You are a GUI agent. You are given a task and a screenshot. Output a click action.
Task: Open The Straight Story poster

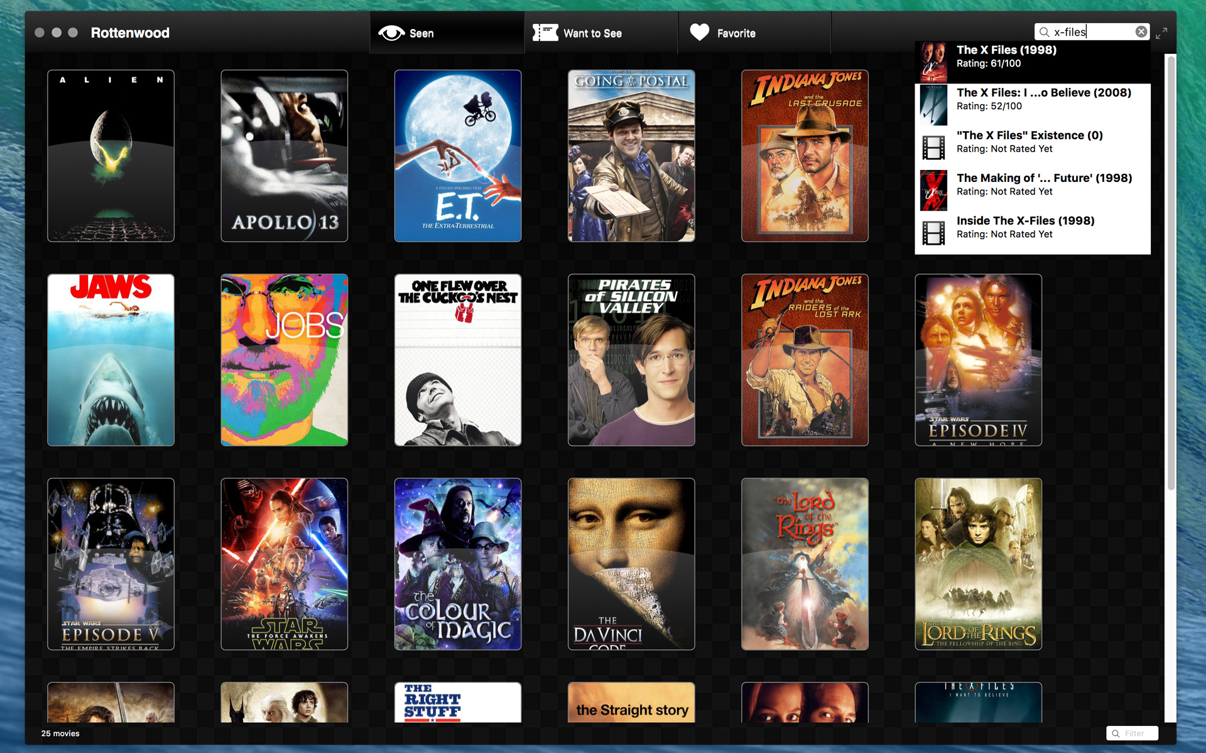(x=631, y=702)
